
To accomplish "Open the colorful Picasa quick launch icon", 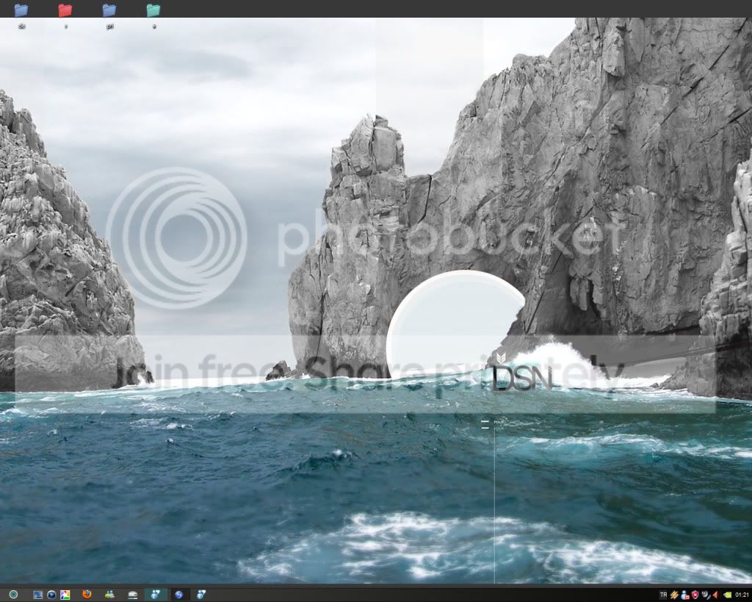I will pos(65,595).
